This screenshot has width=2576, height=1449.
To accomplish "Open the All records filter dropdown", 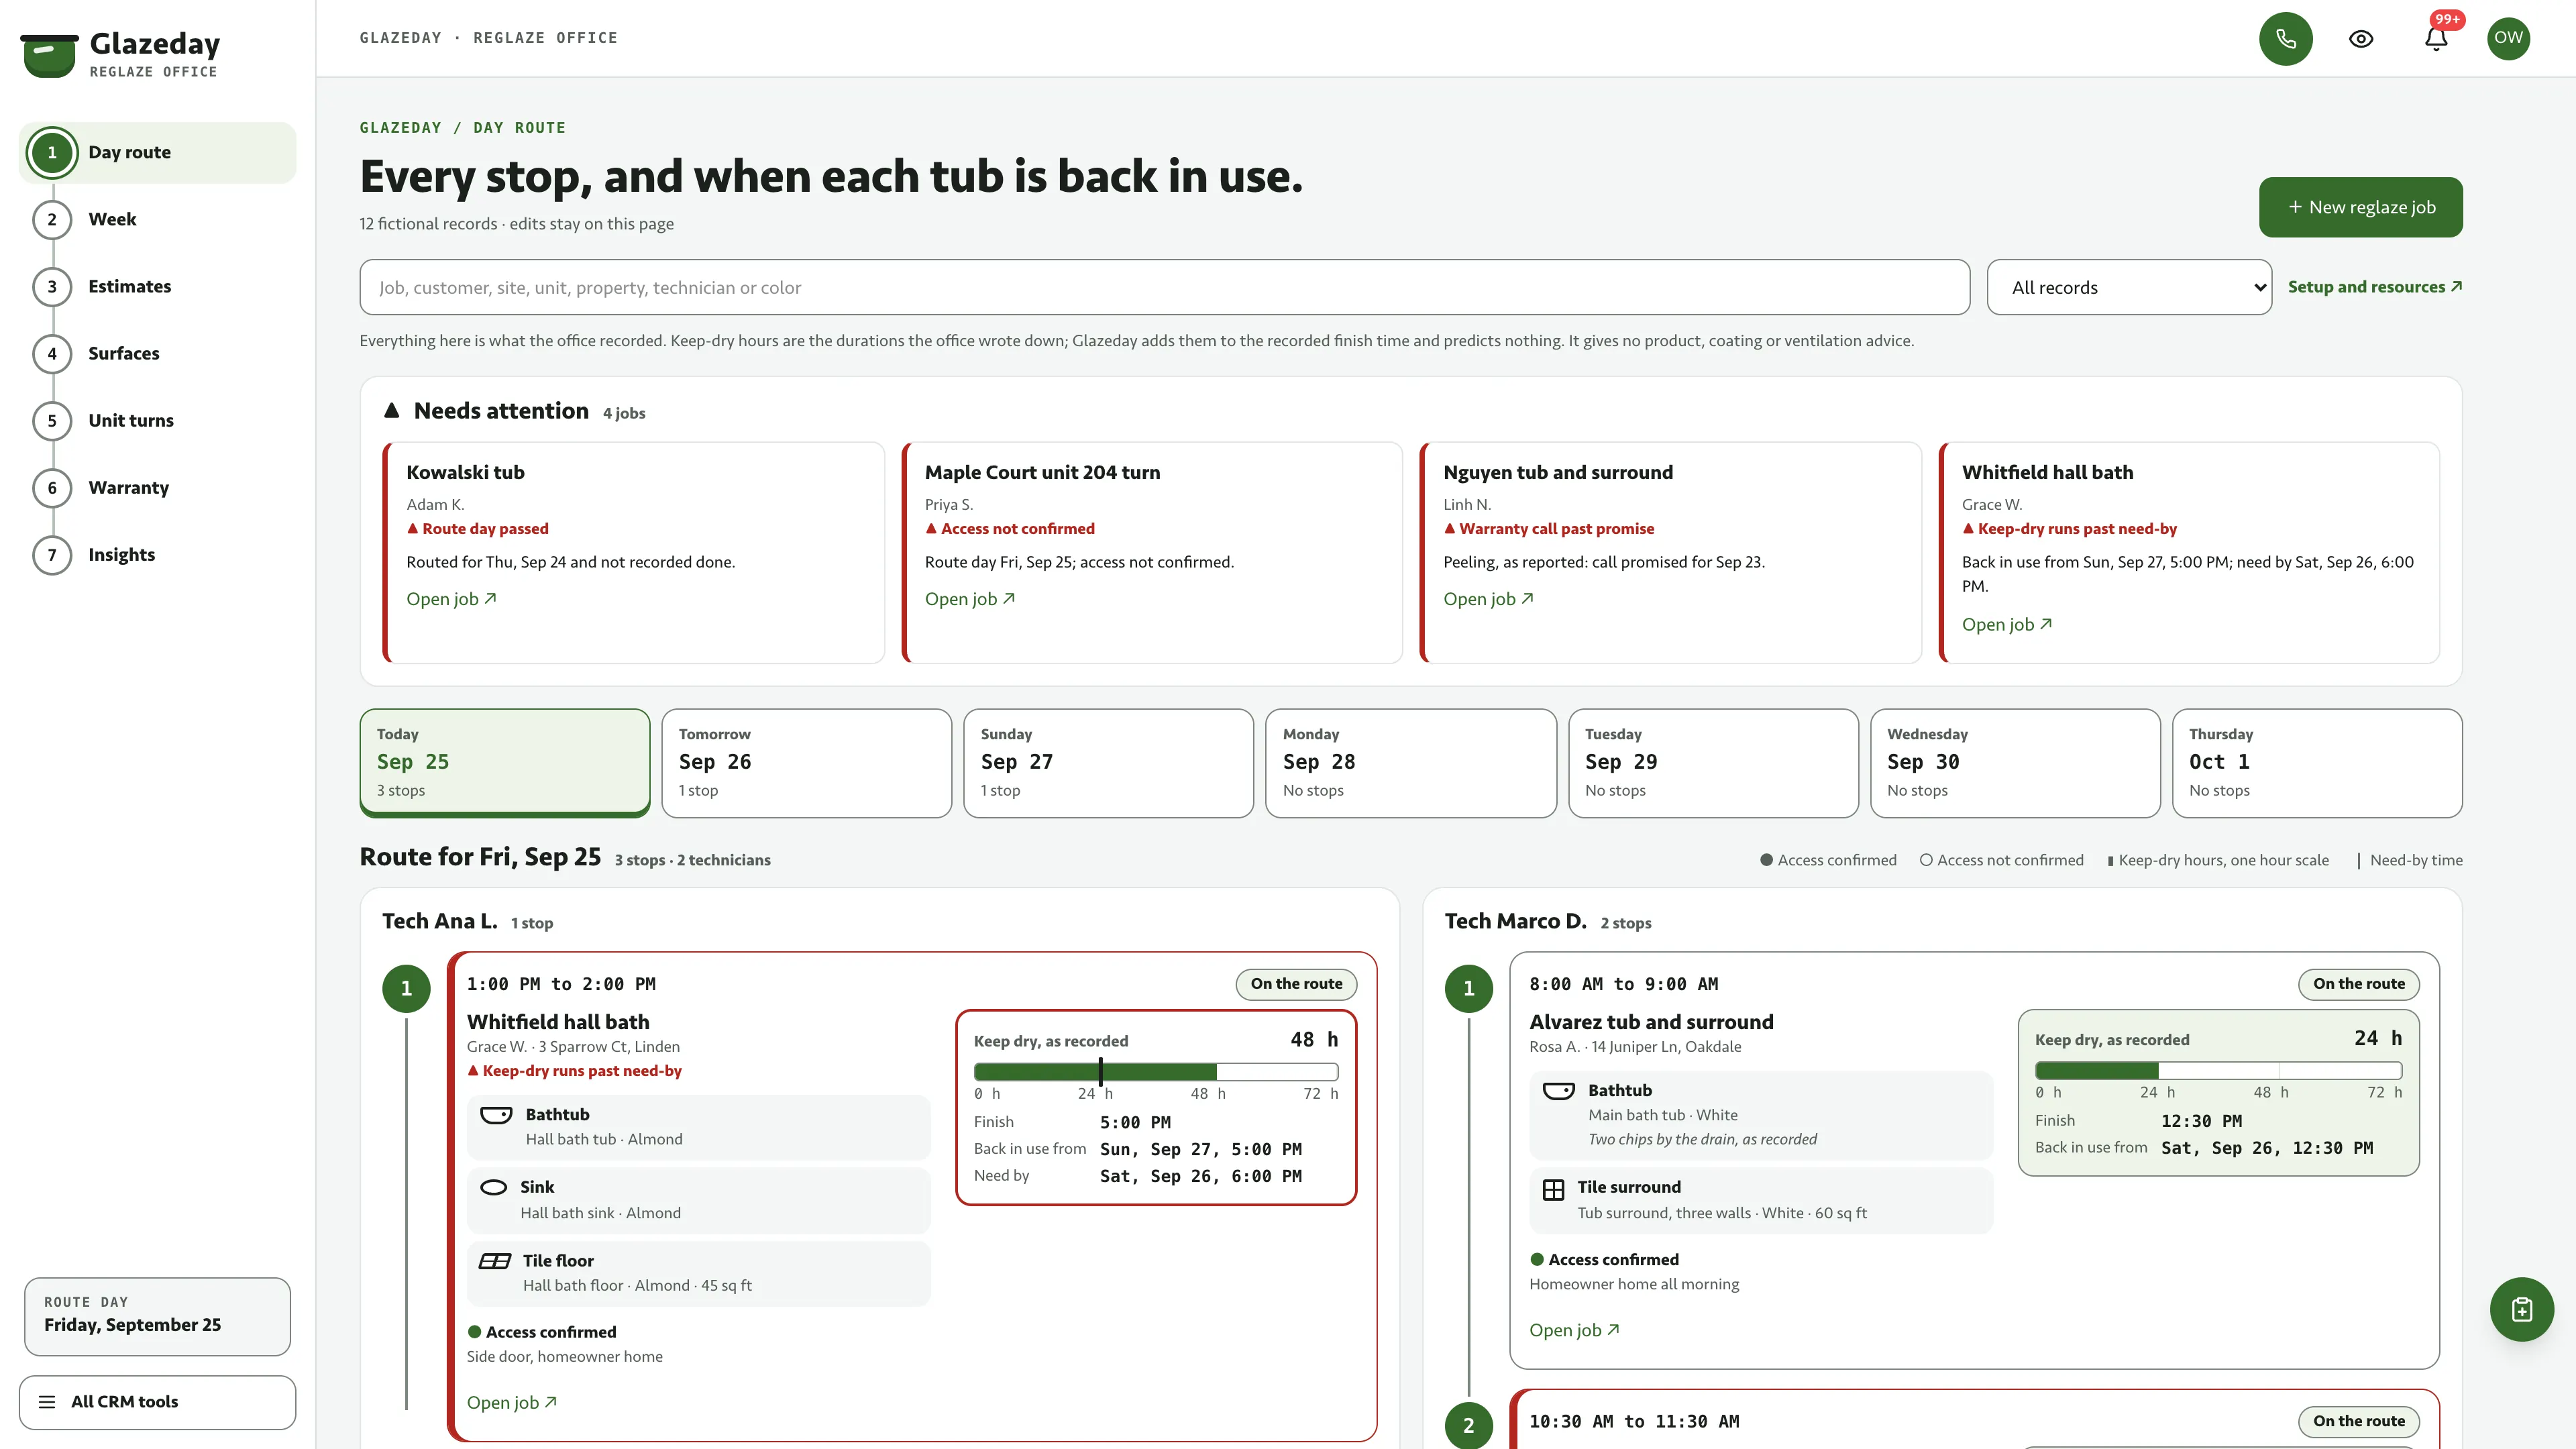I will 2129,287.
